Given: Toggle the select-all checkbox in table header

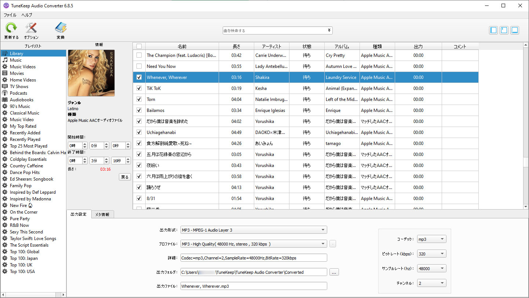Looking at the screenshot, I should click(x=139, y=46).
